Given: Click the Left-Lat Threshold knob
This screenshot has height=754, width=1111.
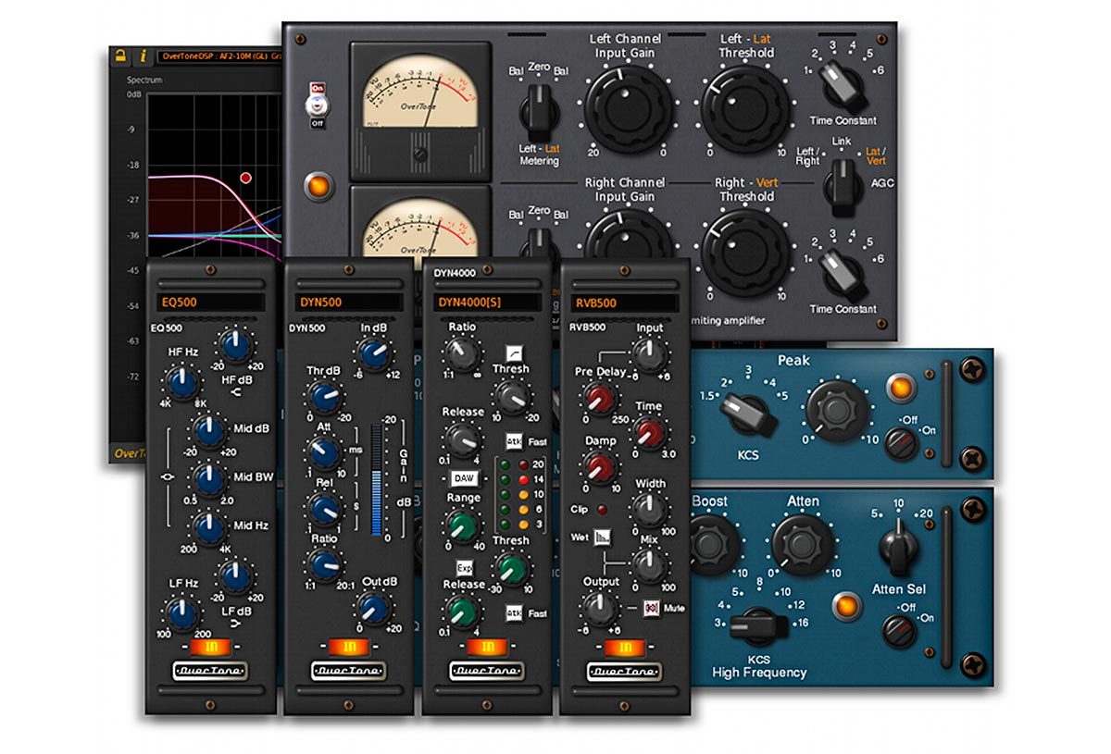Looking at the screenshot, I should point(745,108).
